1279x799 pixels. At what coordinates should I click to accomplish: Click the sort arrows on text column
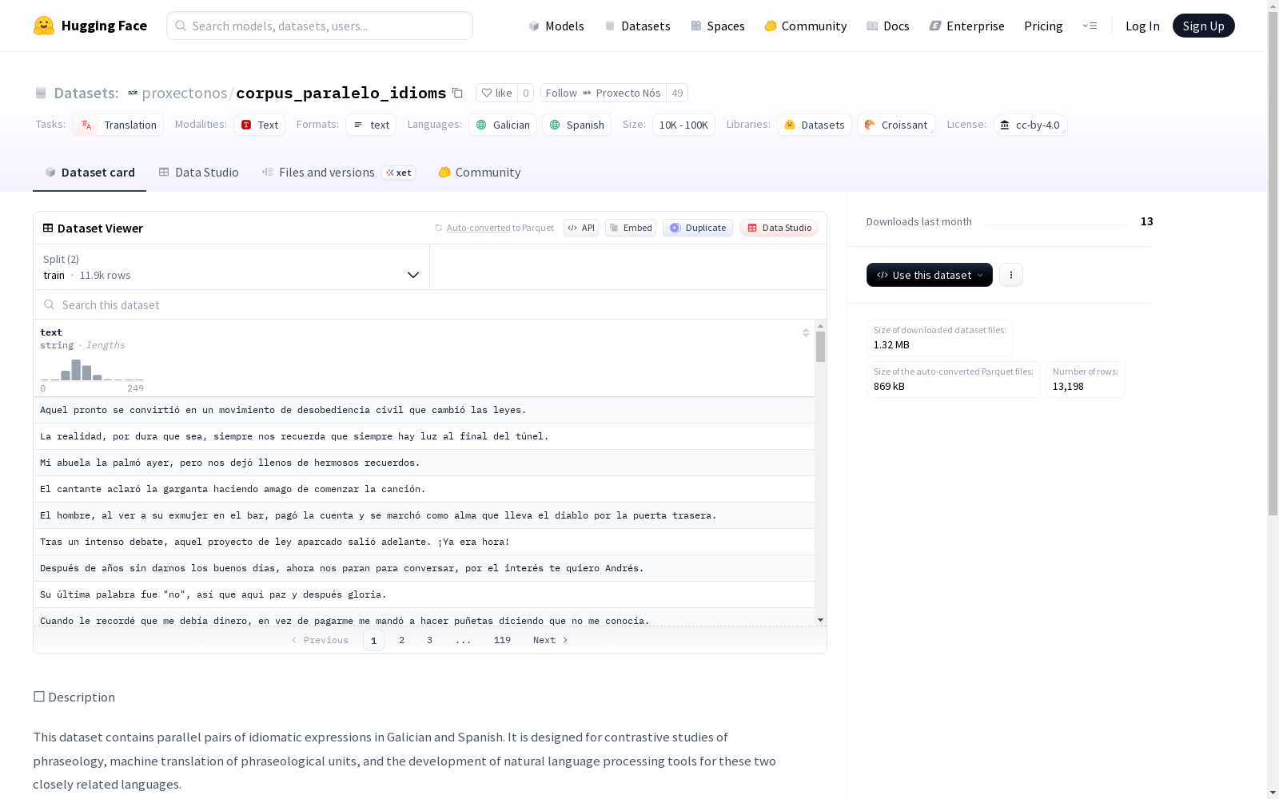pos(806,332)
